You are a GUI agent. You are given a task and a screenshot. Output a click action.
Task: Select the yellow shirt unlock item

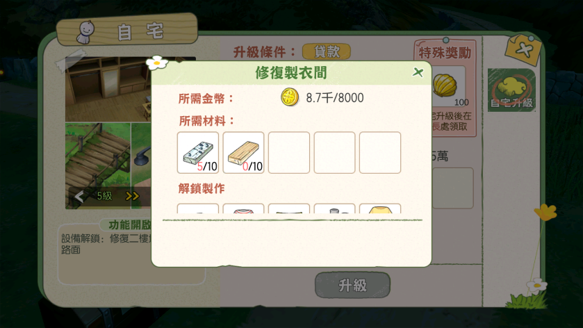click(x=380, y=208)
